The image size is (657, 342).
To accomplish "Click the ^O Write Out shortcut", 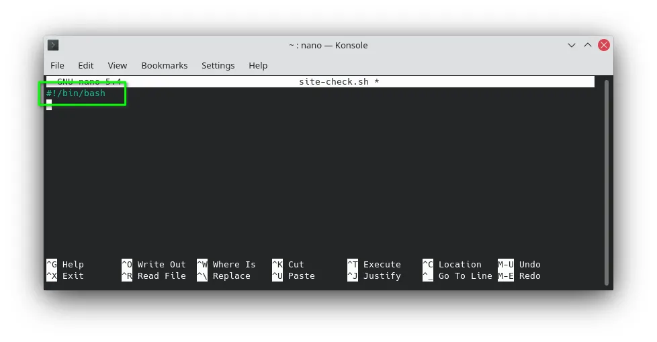I will click(x=153, y=265).
